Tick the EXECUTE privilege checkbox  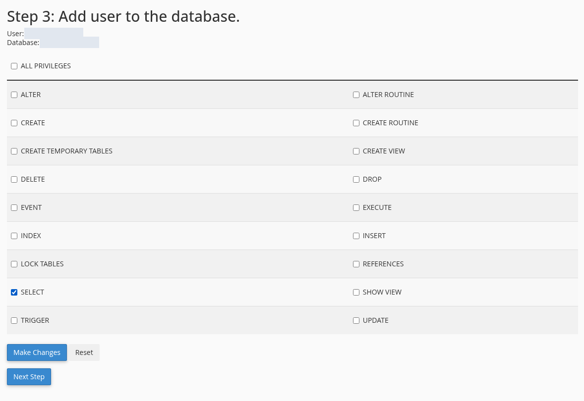click(356, 208)
